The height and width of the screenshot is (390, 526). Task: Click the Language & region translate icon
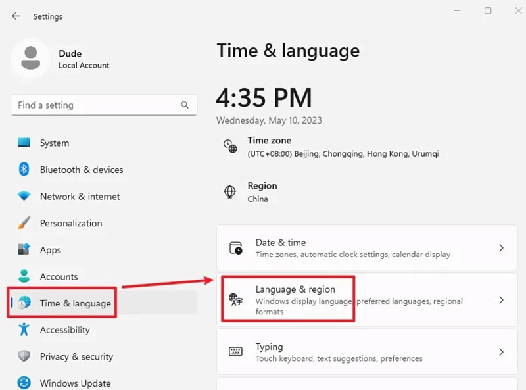(x=235, y=299)
